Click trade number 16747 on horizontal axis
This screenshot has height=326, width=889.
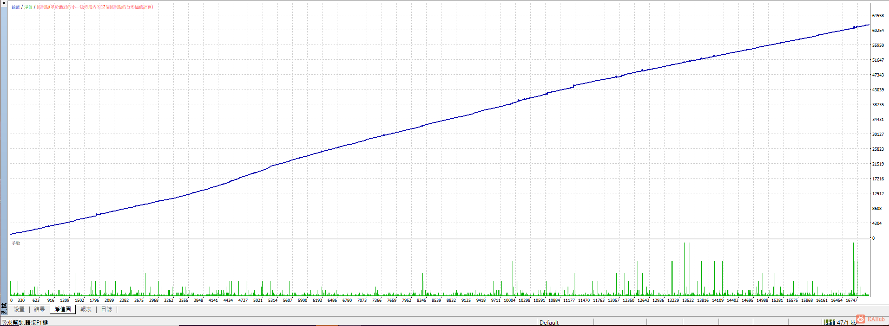tap(851, 300)
